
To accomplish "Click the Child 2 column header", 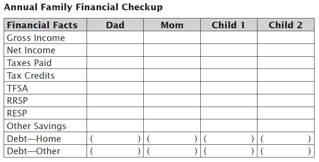I will pyautogui.click(x=286, y=25).
